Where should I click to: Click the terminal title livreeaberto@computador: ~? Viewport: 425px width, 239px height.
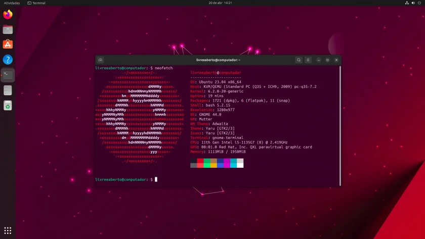pos(218,60)
